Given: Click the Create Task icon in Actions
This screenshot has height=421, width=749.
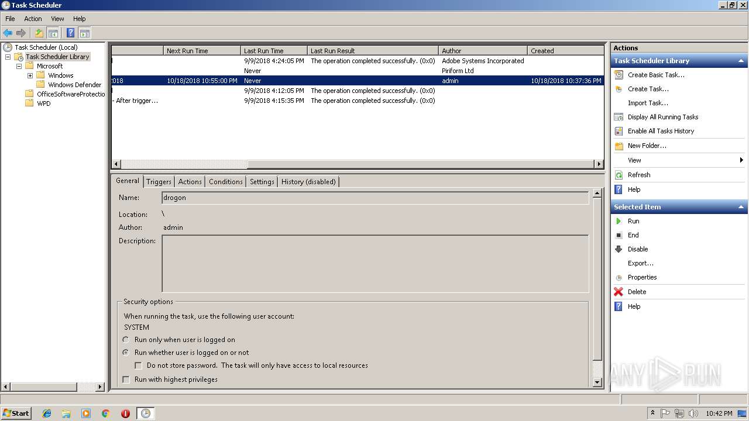Looking at the screenshot, I should [619, 89].
